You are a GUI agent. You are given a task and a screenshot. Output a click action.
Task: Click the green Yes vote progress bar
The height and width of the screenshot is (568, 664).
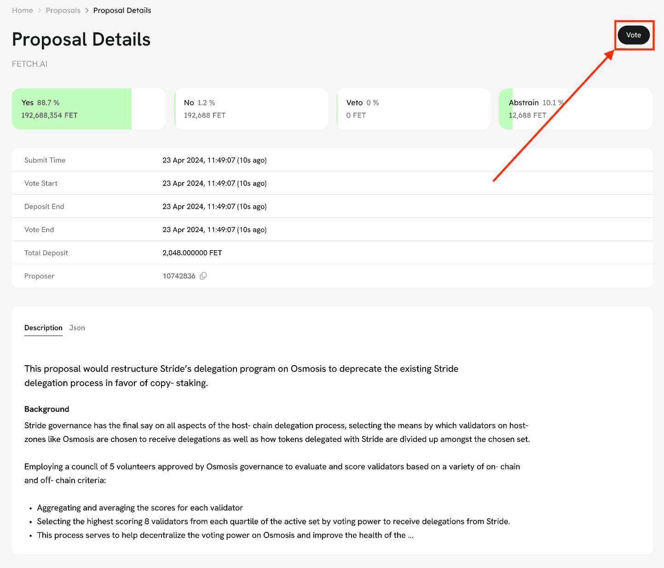[71, 122]
